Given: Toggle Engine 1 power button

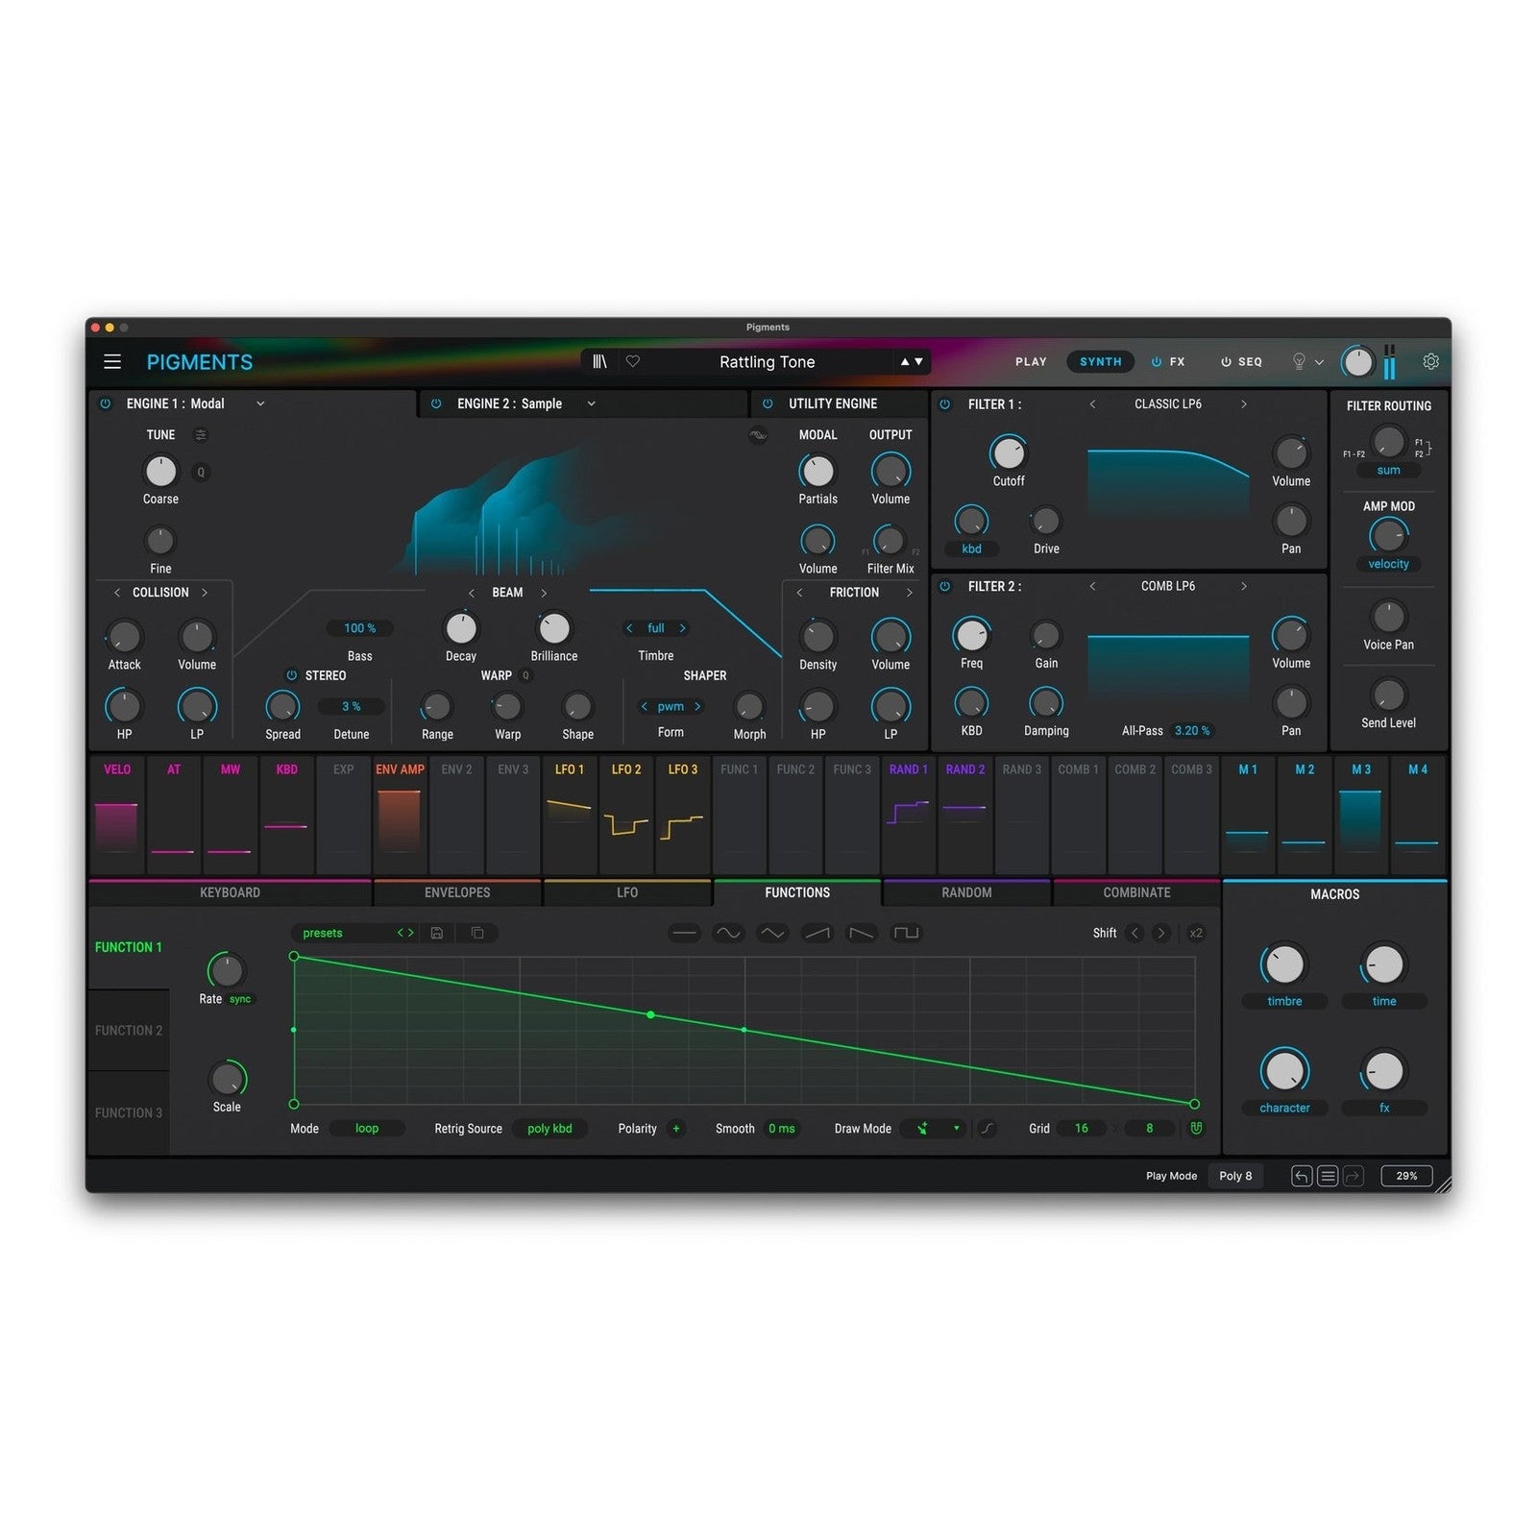Looking at the screenshot, I should (106, 404).
